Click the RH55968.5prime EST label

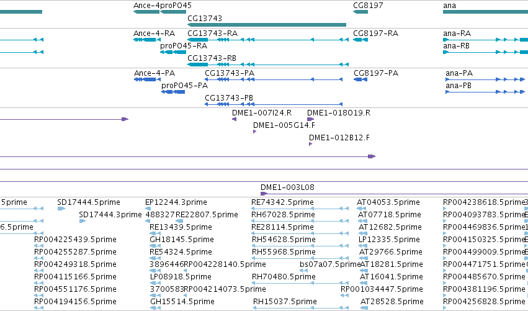284,252
